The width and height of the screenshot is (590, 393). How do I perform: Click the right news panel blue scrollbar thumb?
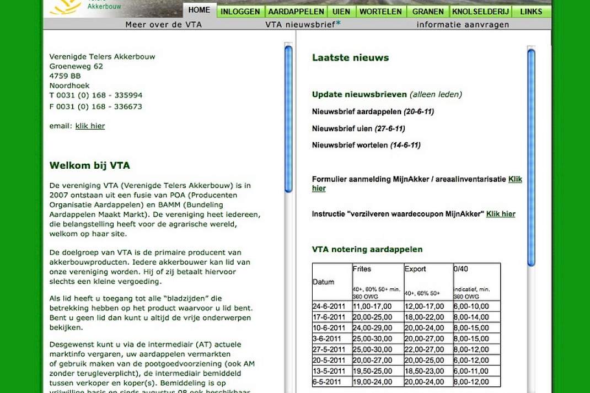(532, 158)
